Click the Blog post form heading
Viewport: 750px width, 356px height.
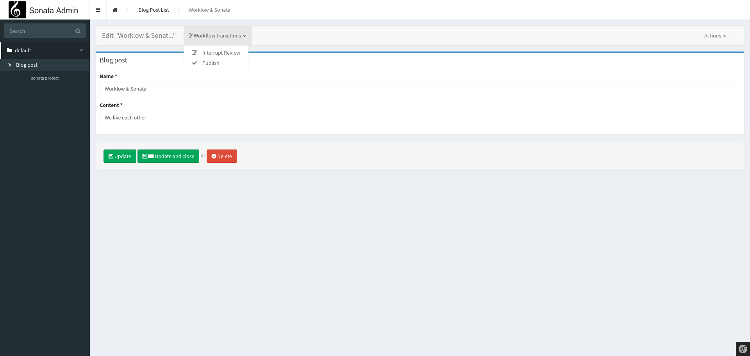click(x=113, y=60)
